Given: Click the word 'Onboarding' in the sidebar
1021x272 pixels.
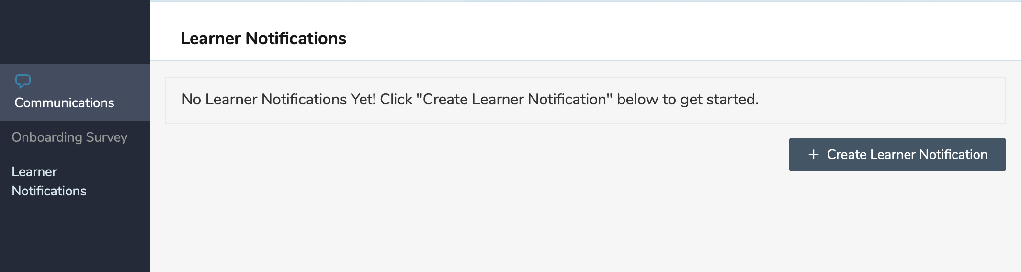Looking at the screenshot, I should [47, 137].
